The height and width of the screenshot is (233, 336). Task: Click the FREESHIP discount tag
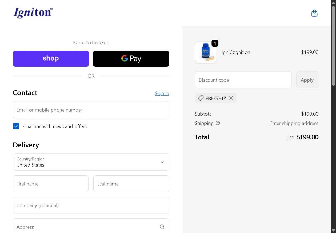click(x=215, y=98)
